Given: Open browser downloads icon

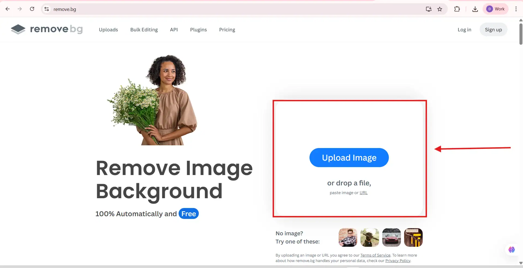Looking at the screenshot, I should (x=475, y=9).
